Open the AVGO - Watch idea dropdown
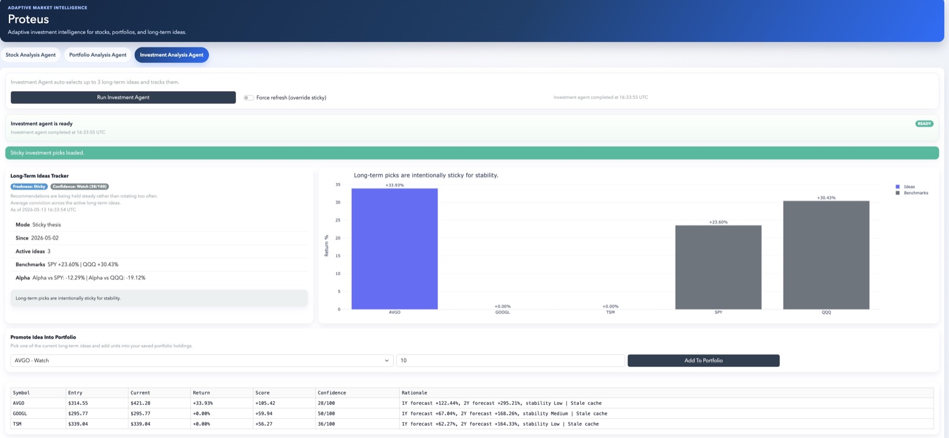This screenshot has width=949, height=438. (202, 360)
